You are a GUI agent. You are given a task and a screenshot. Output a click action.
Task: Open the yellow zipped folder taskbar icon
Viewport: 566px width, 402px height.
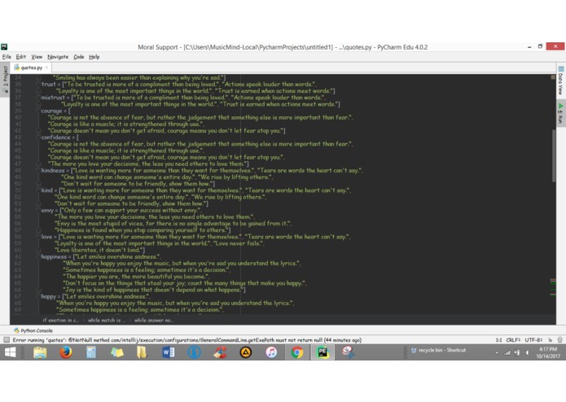(142, 352)
